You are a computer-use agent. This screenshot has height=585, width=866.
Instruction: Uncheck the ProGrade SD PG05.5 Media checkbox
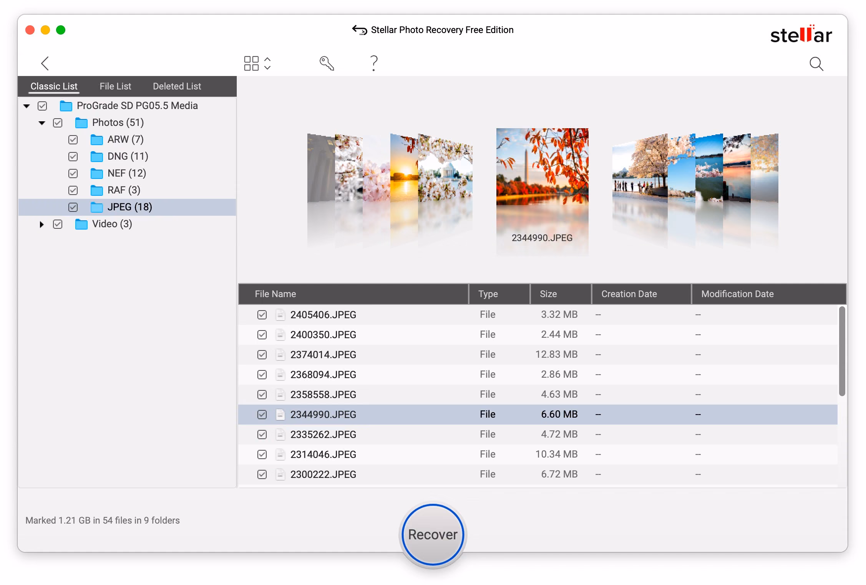(42, 106)
